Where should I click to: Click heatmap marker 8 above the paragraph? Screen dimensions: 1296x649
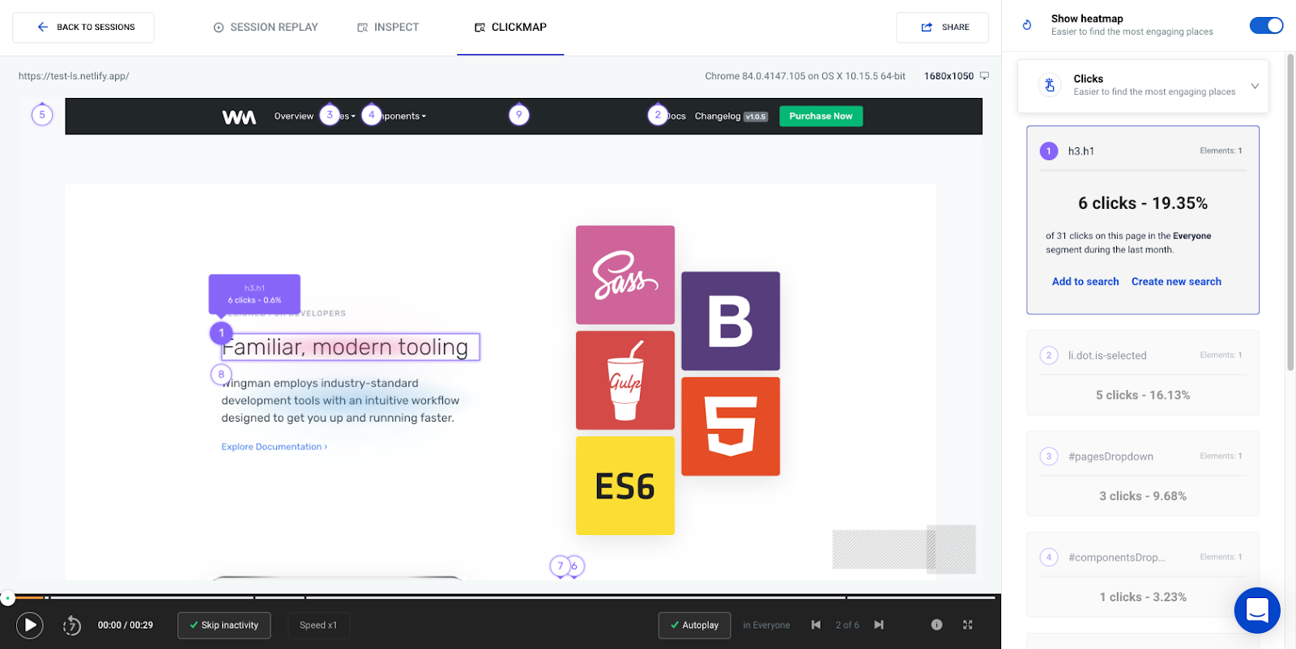coord(221,375)
